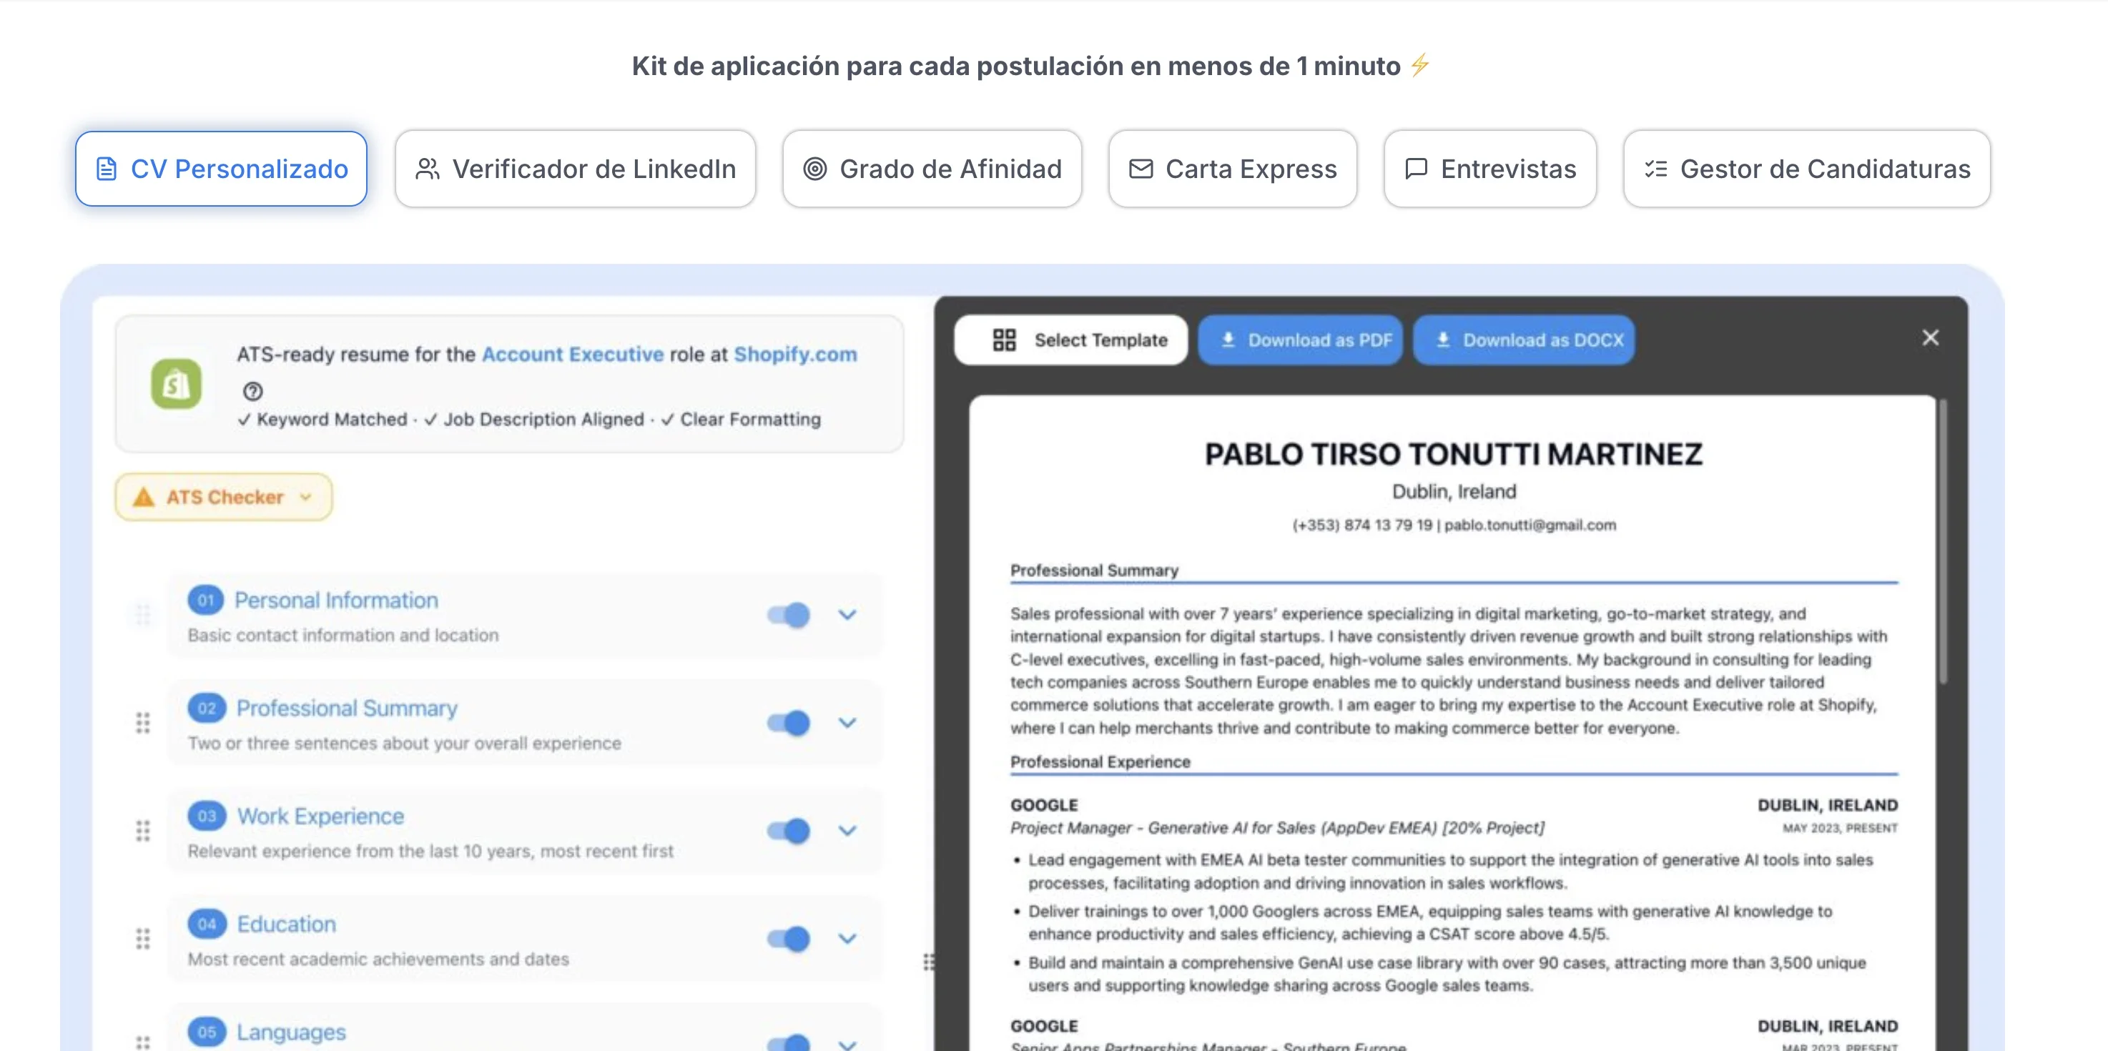Select the Grado de Afinidad tab
2108x1051 pixels.
tap(932, 169)
